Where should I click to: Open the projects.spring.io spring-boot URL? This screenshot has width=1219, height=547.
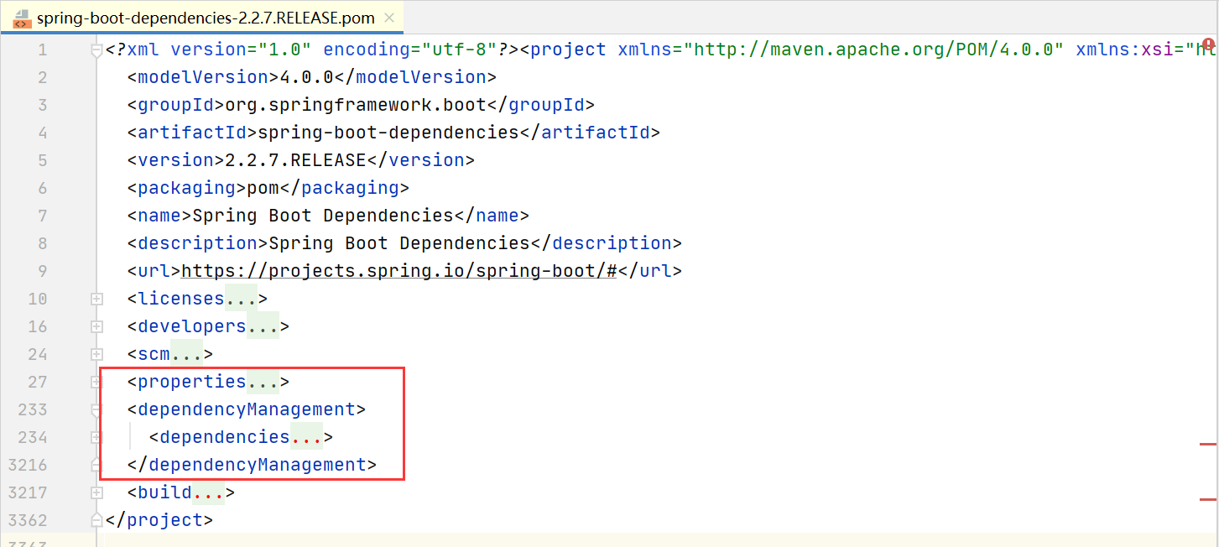tap(399, 271)
